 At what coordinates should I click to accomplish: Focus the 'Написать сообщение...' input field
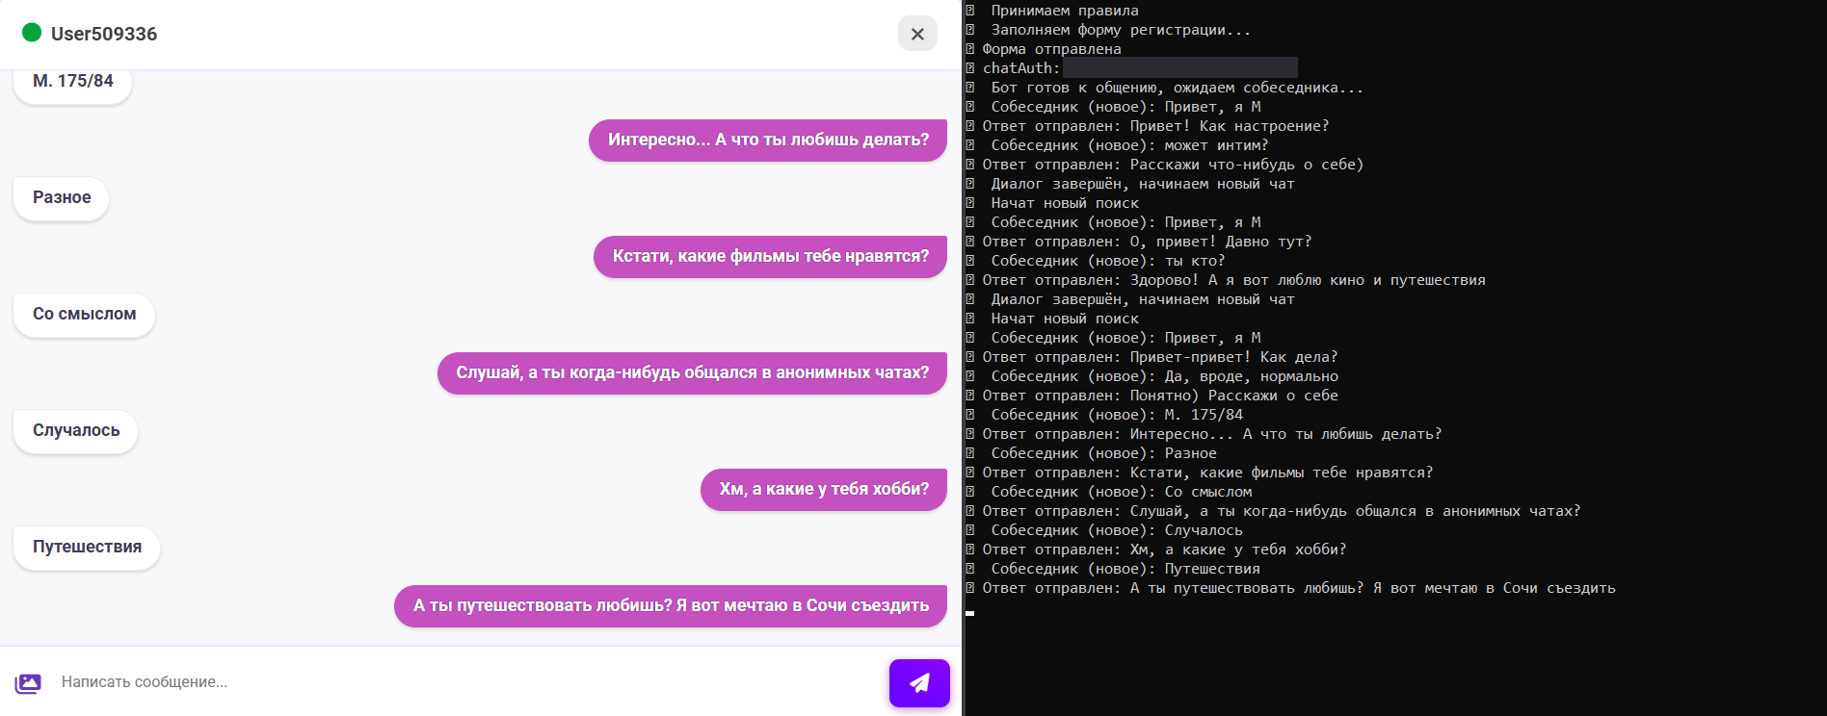point(466,682)
